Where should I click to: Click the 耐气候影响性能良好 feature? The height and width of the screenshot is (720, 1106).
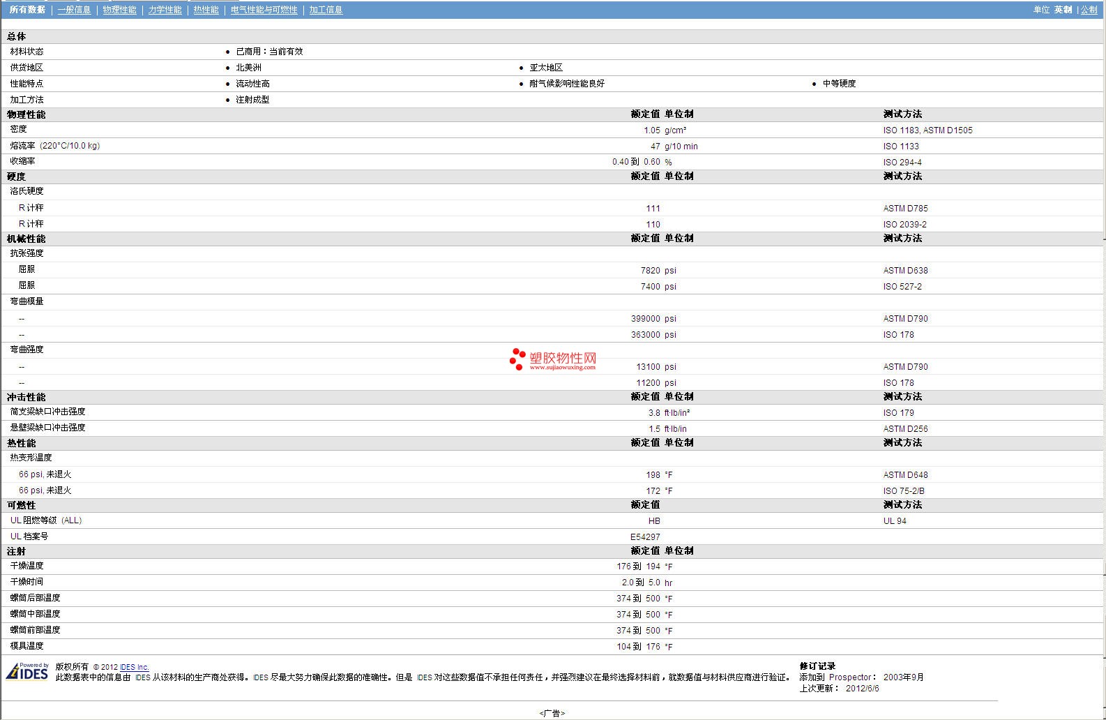point(567,84)
